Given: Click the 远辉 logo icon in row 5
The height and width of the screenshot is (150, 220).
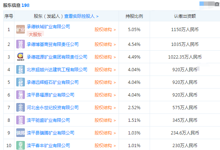Looking at the screenshot, I should click(x=21, y=82).
